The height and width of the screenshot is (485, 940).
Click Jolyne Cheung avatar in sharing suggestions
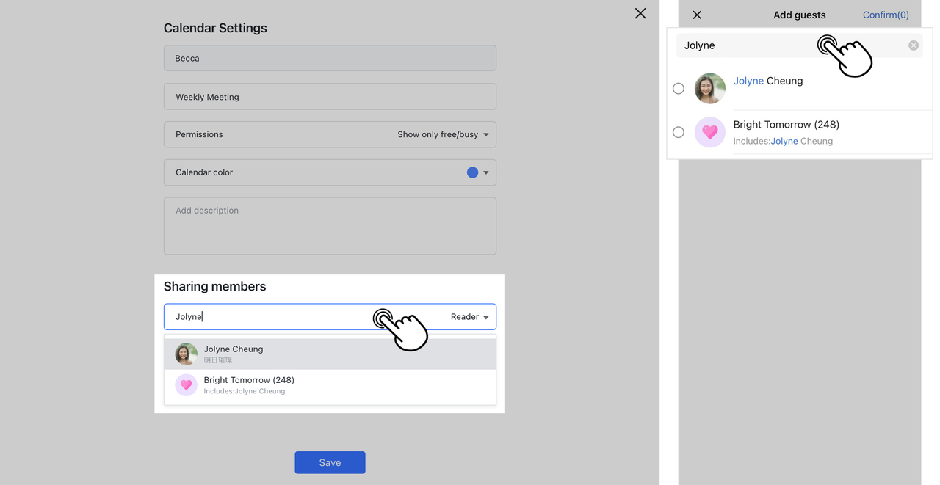tap(186, 354)
